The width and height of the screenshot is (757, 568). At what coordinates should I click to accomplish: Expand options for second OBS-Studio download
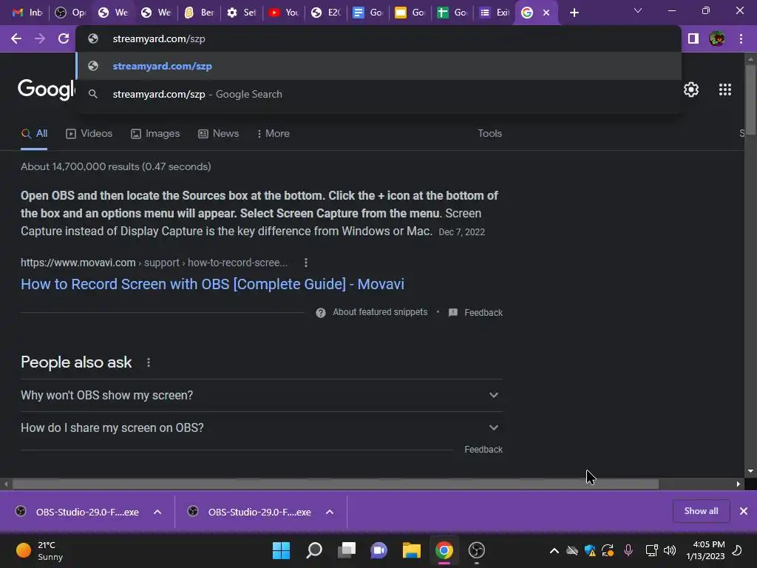tap(330, 512)
